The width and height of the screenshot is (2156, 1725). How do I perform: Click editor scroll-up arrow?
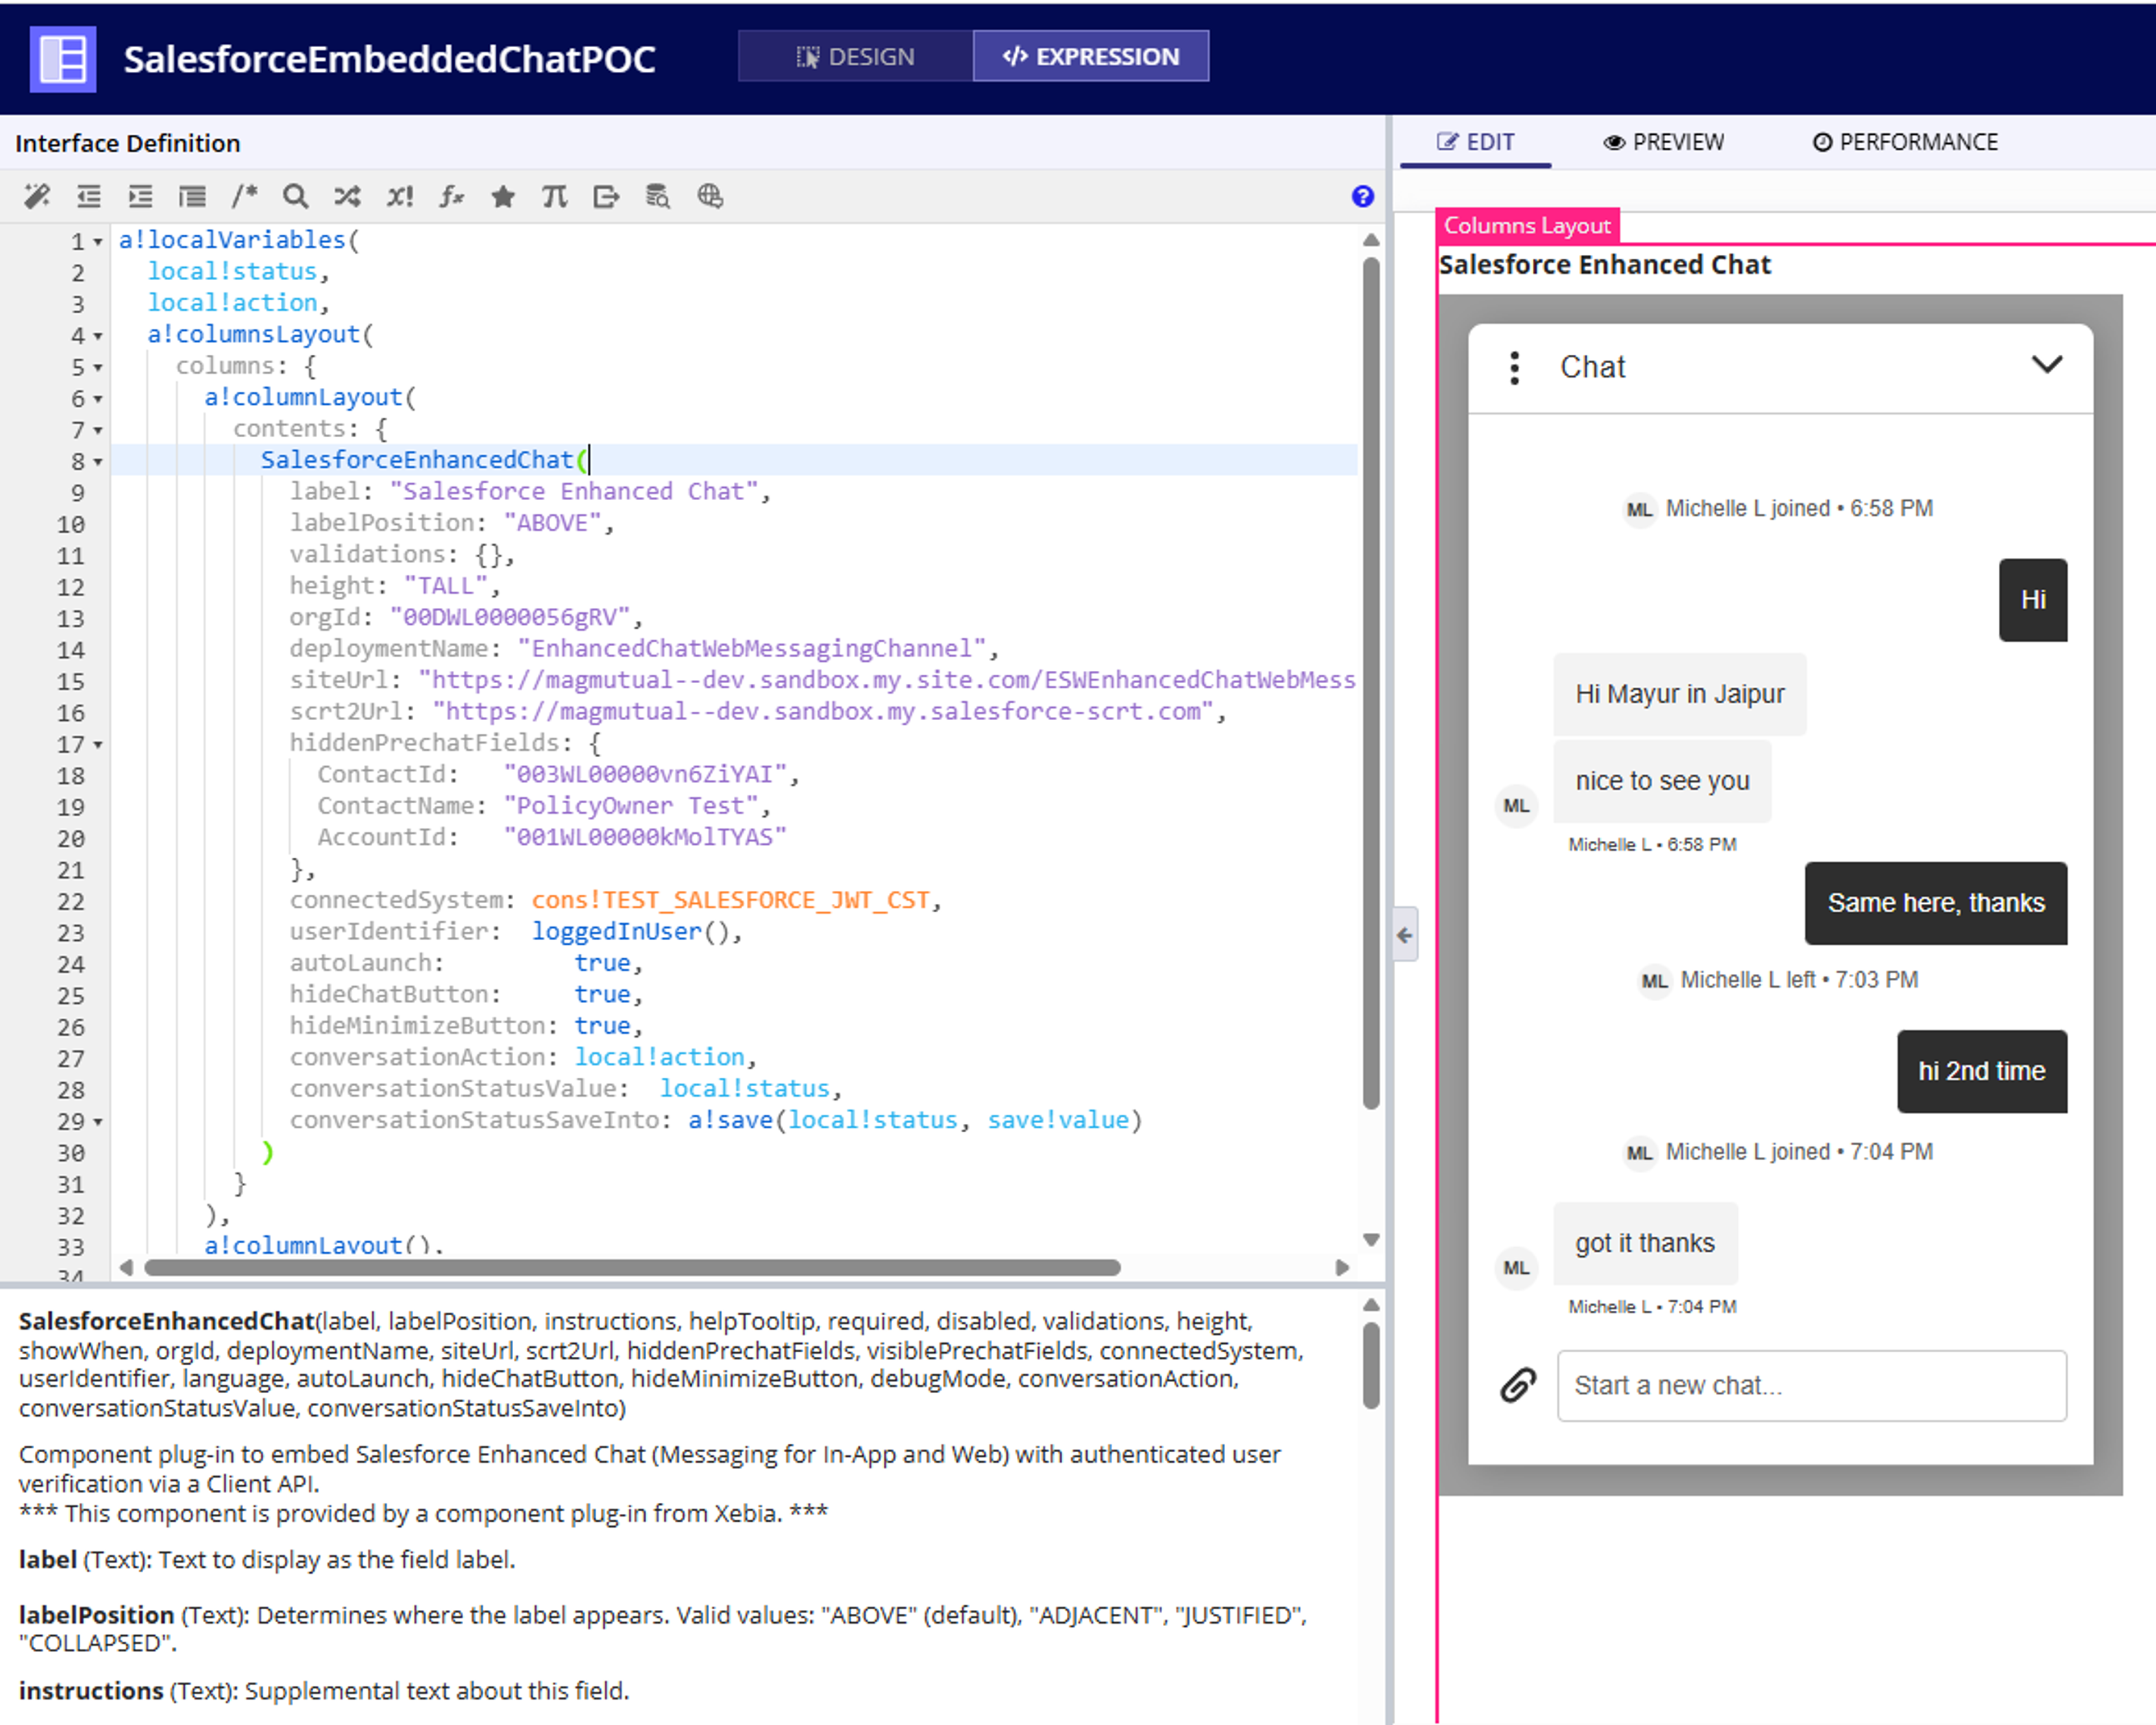coord(1371,240)
